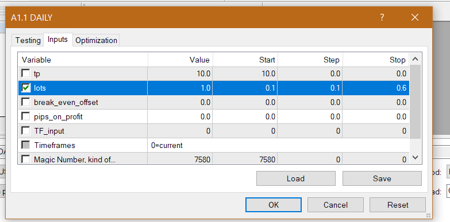This screenshot has width=450, height=222.
Task: Click the Cancel button
Action: [x=336, y=205]
